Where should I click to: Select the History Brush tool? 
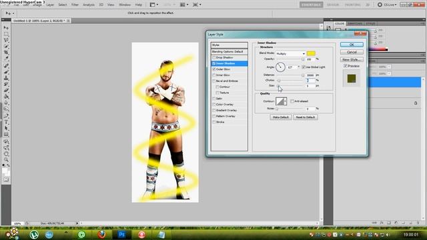click(x=6, y=84)
